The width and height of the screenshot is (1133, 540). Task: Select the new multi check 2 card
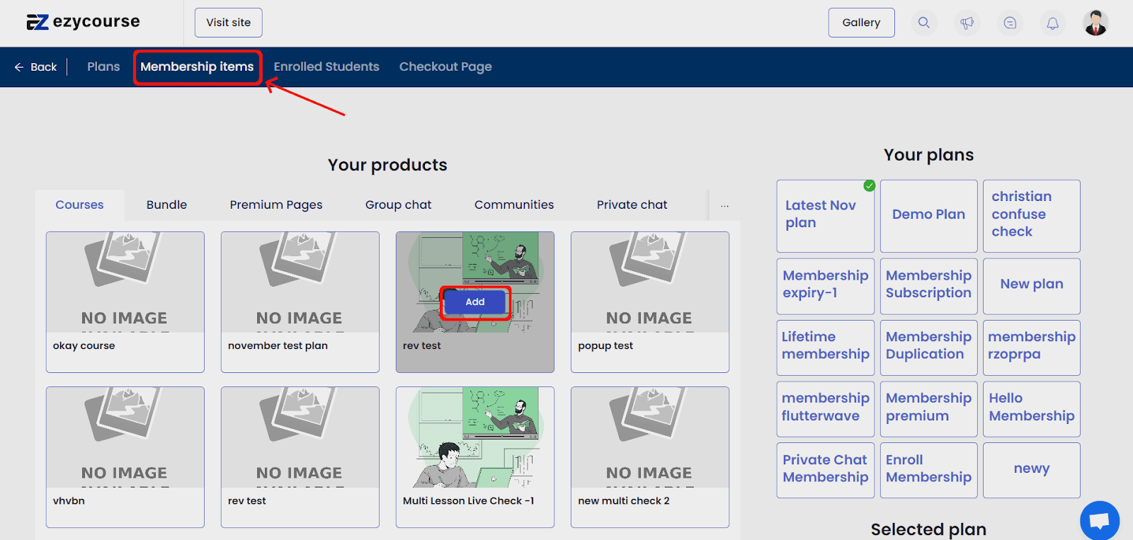650,457
